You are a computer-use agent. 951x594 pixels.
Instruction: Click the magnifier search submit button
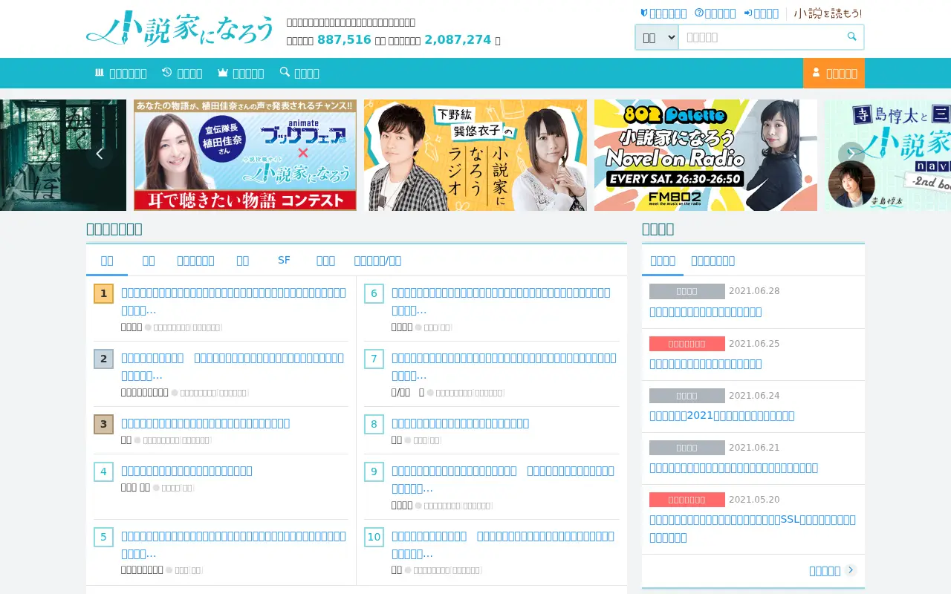851,36
